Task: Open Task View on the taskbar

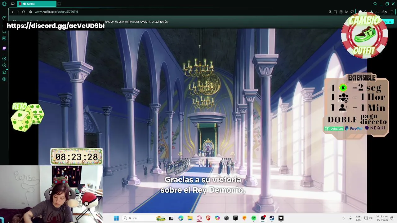Action: [x=171, y=218]
